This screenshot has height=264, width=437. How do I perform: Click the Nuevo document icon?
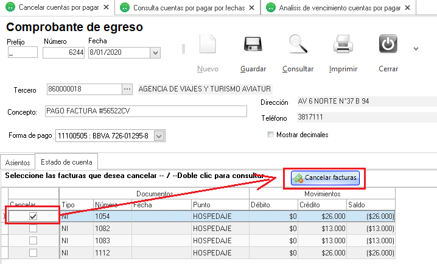[x=208, y=45]
